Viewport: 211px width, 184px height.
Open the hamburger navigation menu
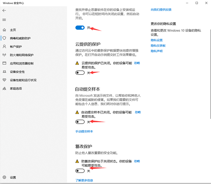(x=4, y=20)
